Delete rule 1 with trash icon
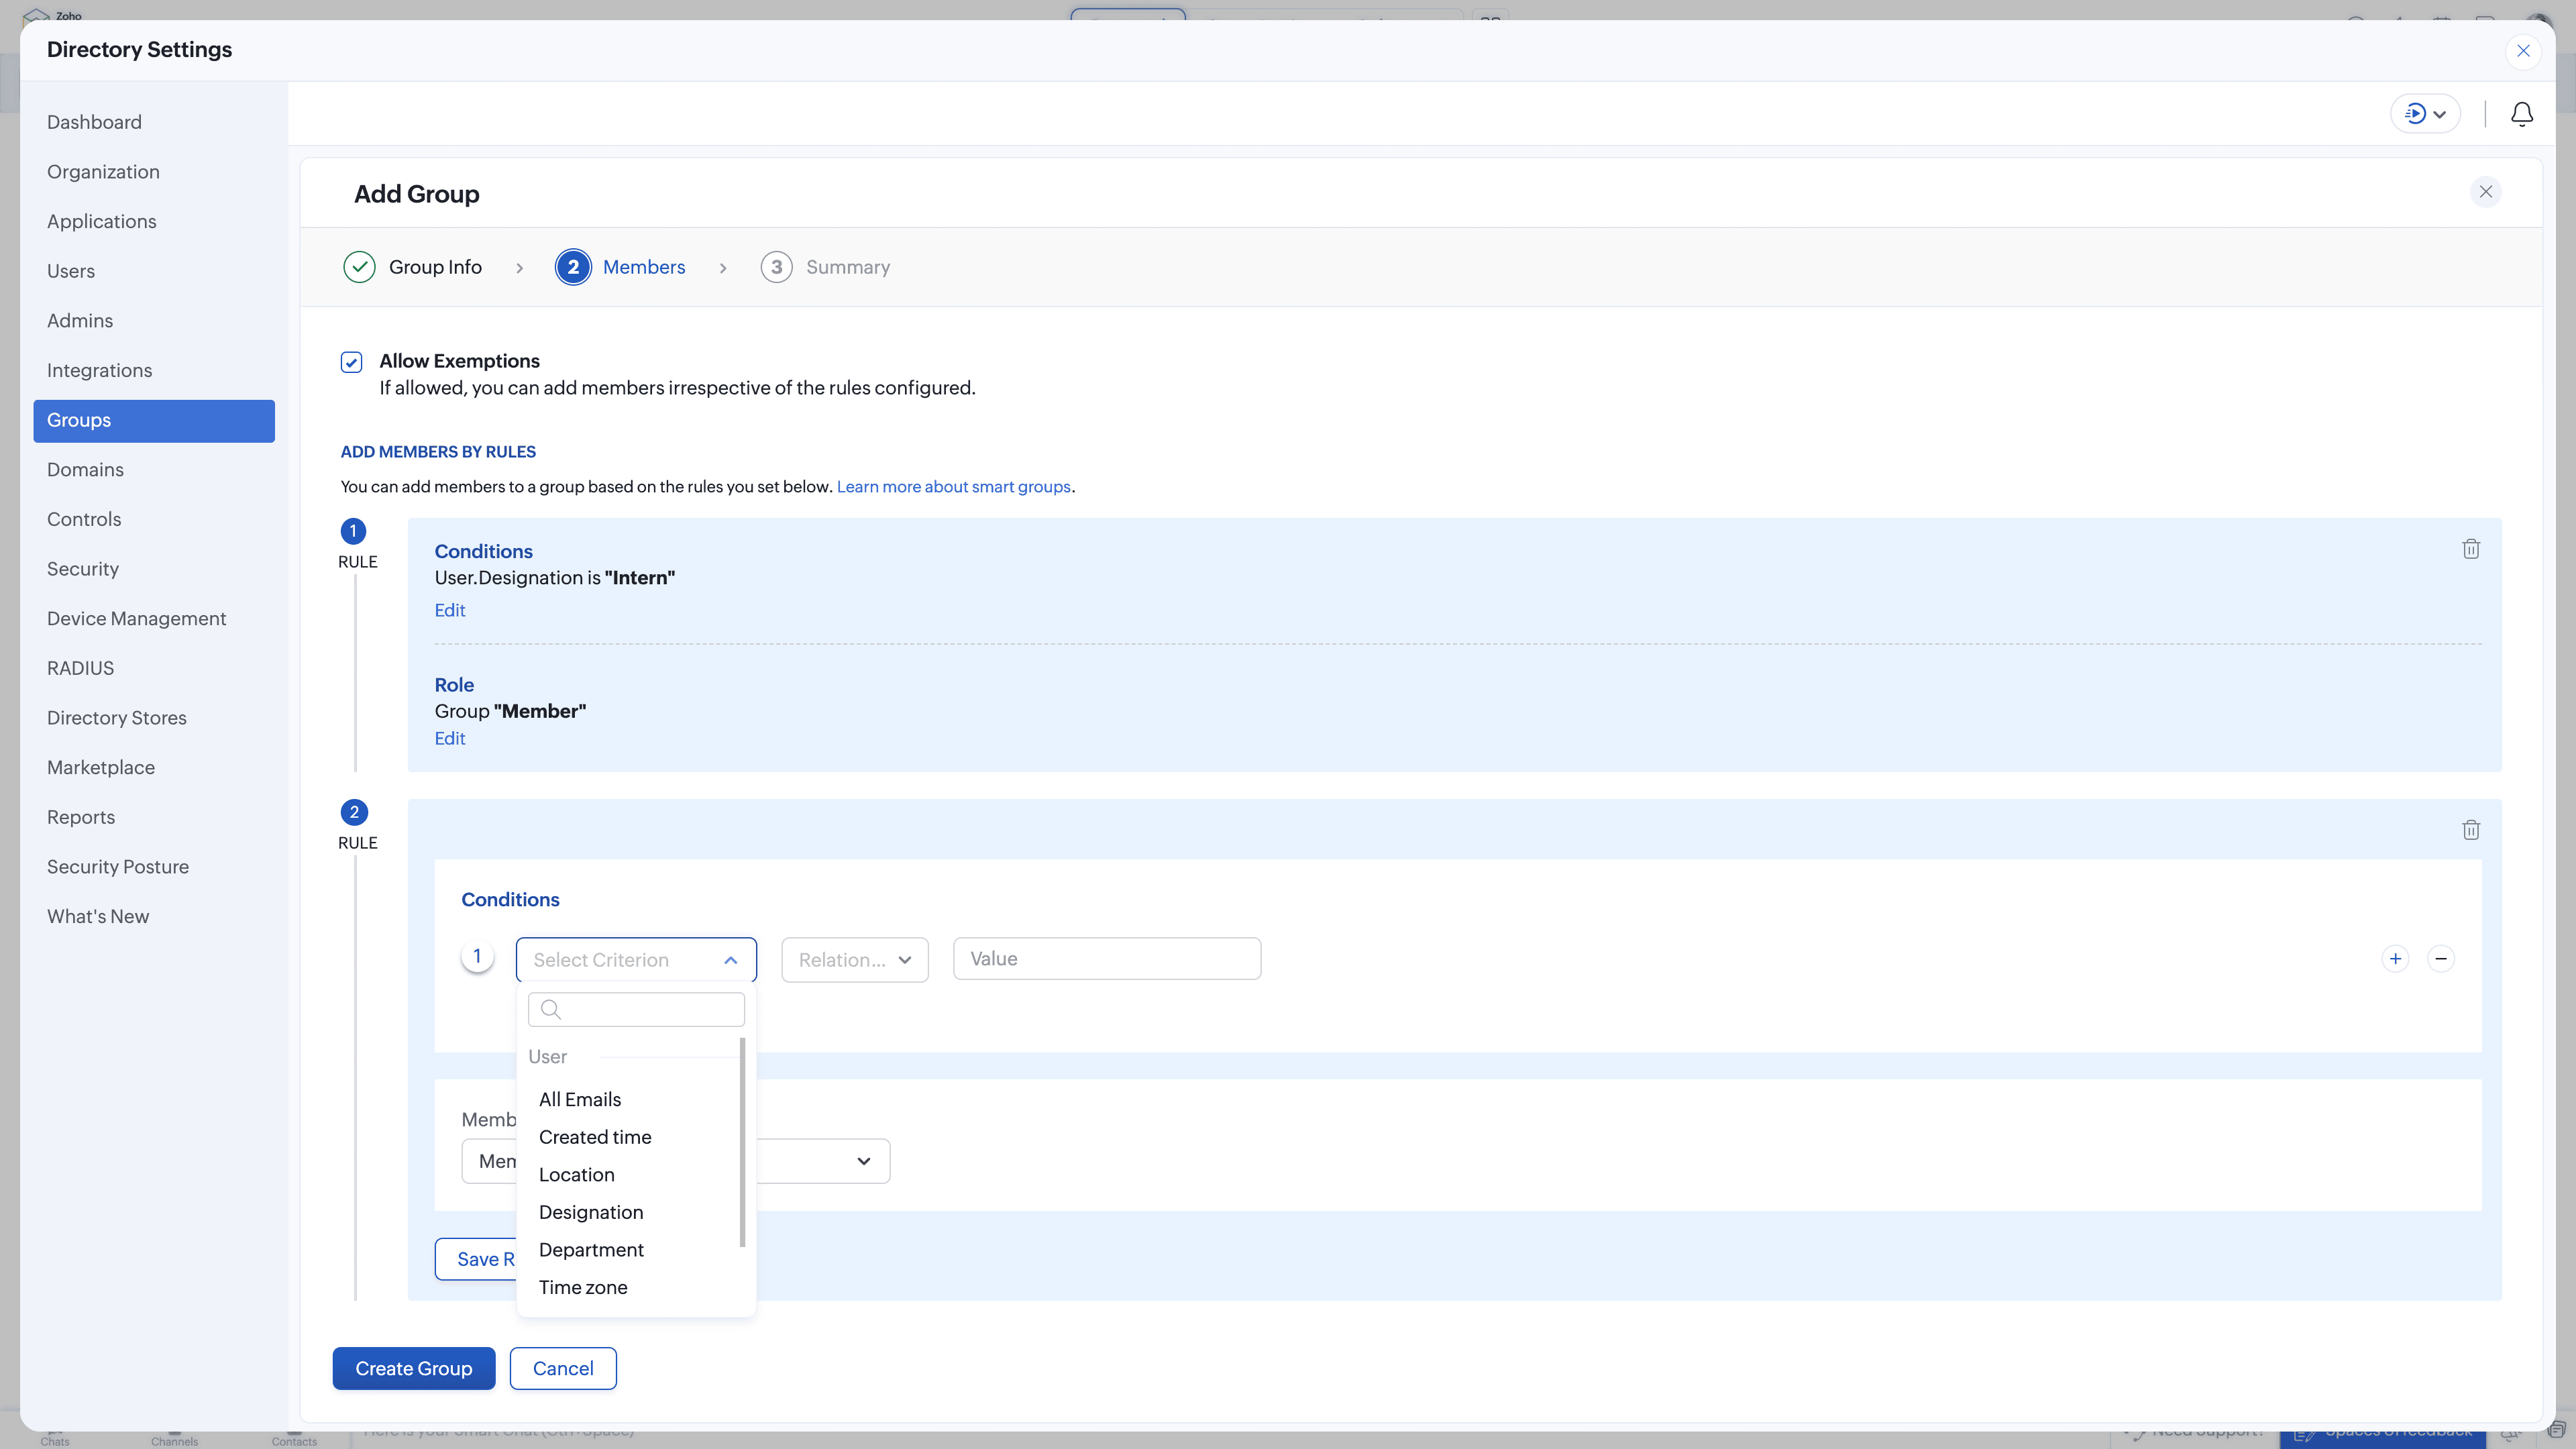This screenshot has width=2576, height=1449. click(x=2470, y=549)
